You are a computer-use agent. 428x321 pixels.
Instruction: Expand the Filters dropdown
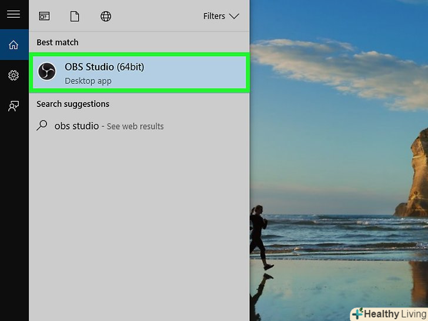pos(221,16)
